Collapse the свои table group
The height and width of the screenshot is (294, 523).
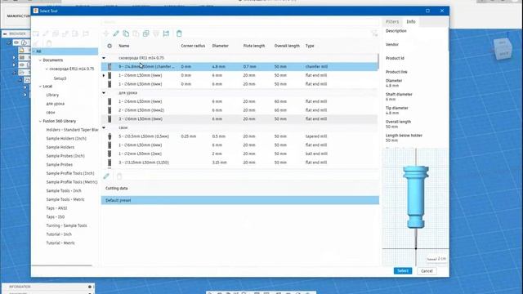click(x=104, y=127)
